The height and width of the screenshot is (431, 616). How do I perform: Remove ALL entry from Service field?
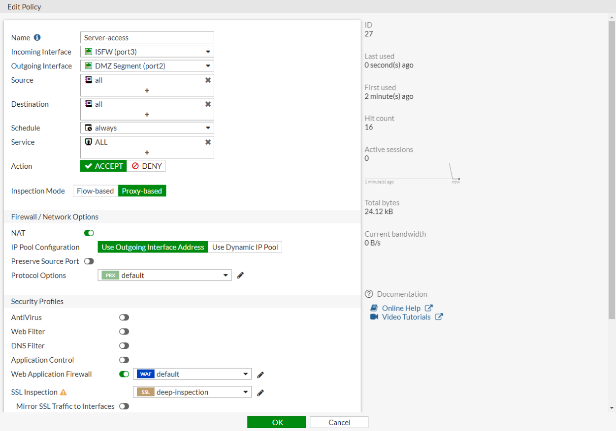(x=208, y=142)
